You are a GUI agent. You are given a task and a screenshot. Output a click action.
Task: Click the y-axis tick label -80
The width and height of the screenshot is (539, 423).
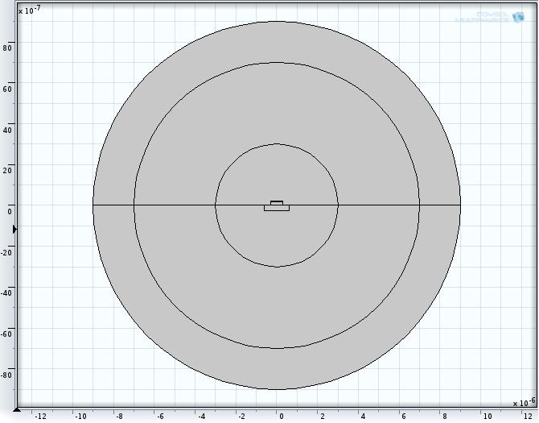coord(6,375)
